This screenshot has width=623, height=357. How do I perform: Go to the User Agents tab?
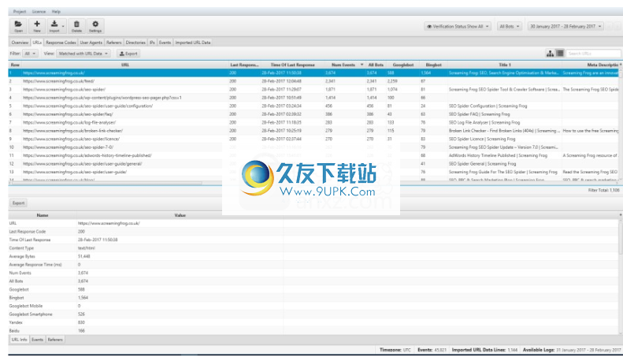[91, 43]
